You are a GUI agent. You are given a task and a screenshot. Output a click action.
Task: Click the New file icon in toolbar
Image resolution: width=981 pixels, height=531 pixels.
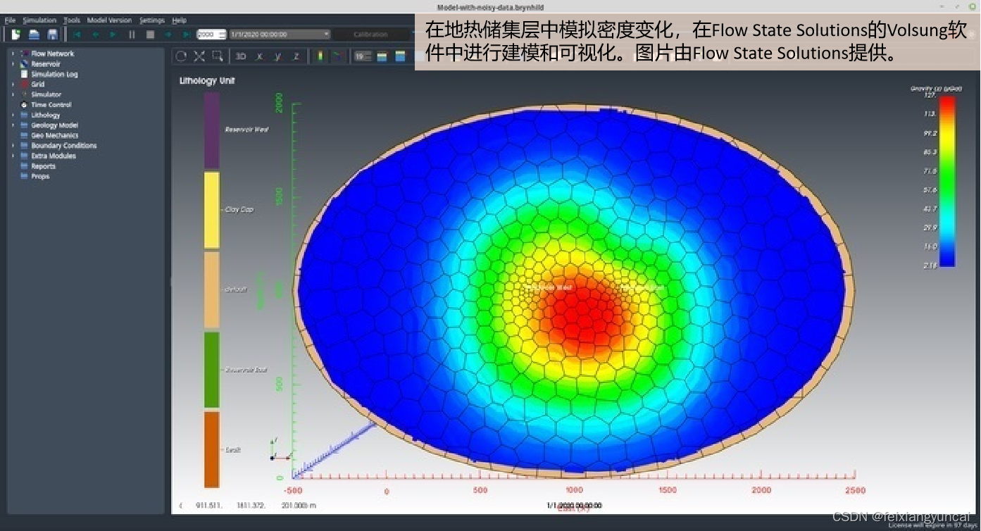[x=16, y=35]
